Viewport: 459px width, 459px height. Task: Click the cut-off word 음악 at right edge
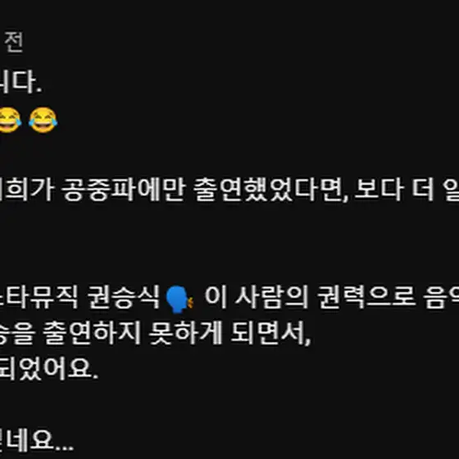(x=441, y=297)
